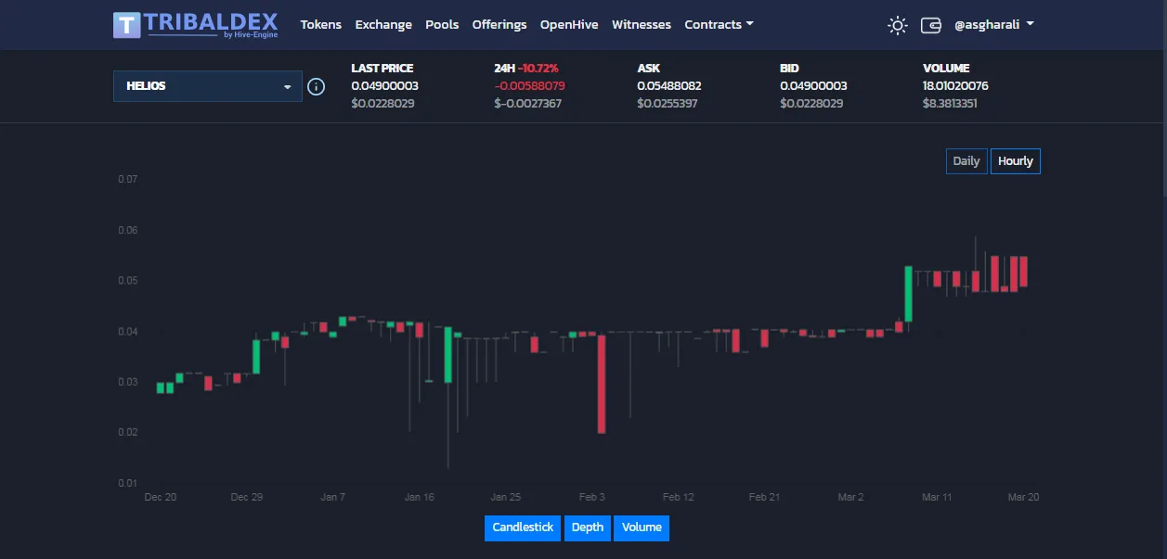This screenshot has height=559, width=1167.
Task: Click the volume dollar amount $8.3813351
Action: (950, 104)
